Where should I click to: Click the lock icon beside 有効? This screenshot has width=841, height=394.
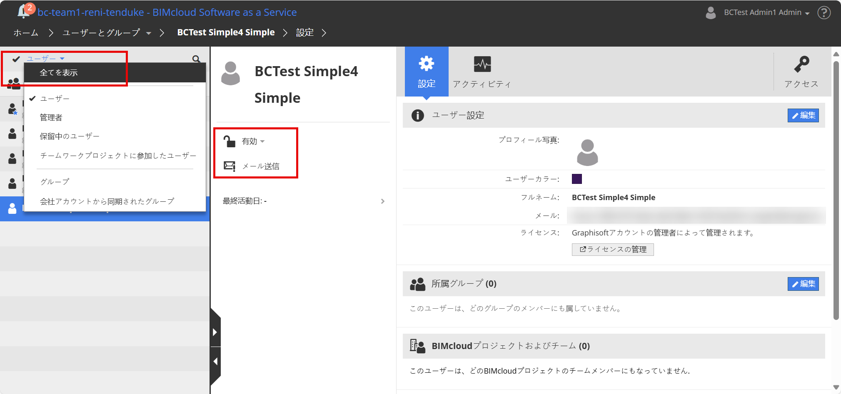tap(230, 141)
